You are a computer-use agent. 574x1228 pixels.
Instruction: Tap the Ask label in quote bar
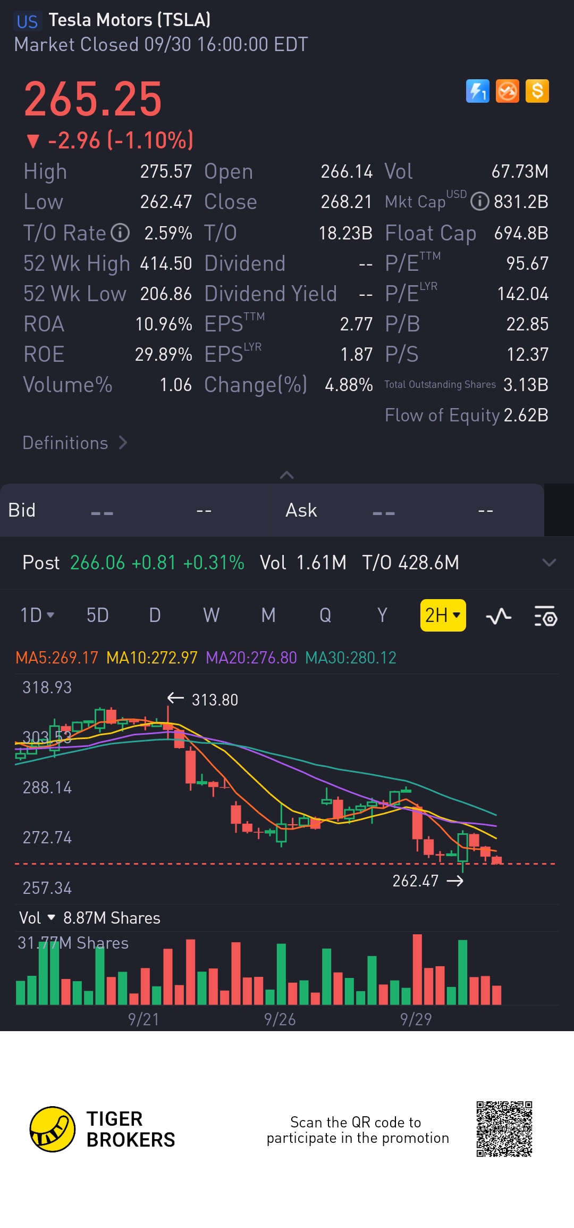[x=301, y=510]
